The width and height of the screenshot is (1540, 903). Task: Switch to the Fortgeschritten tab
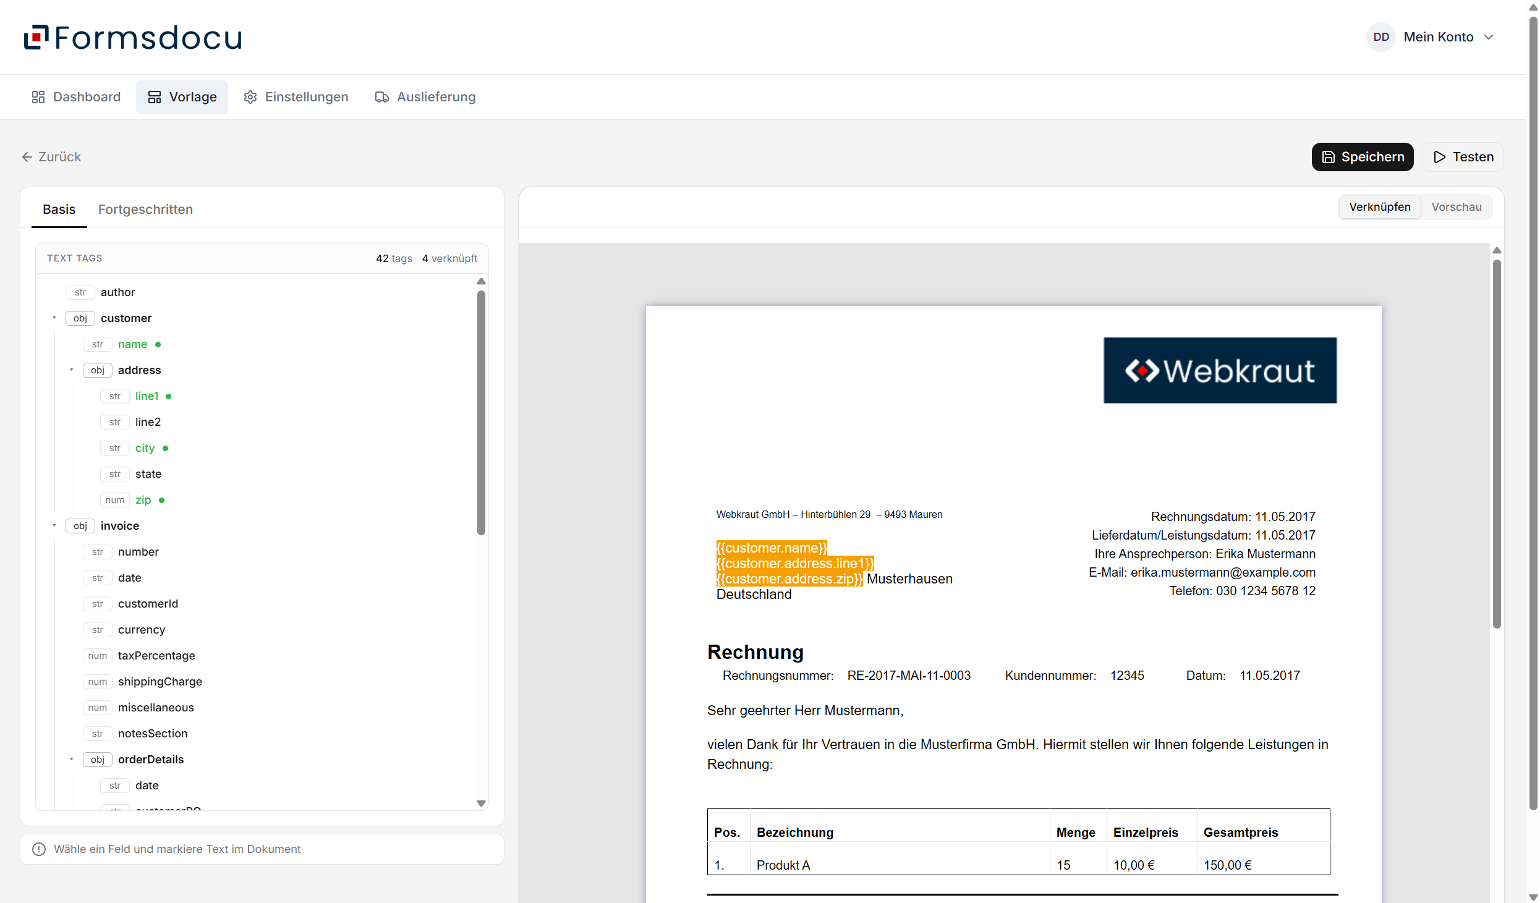click(x=145, y=210)
